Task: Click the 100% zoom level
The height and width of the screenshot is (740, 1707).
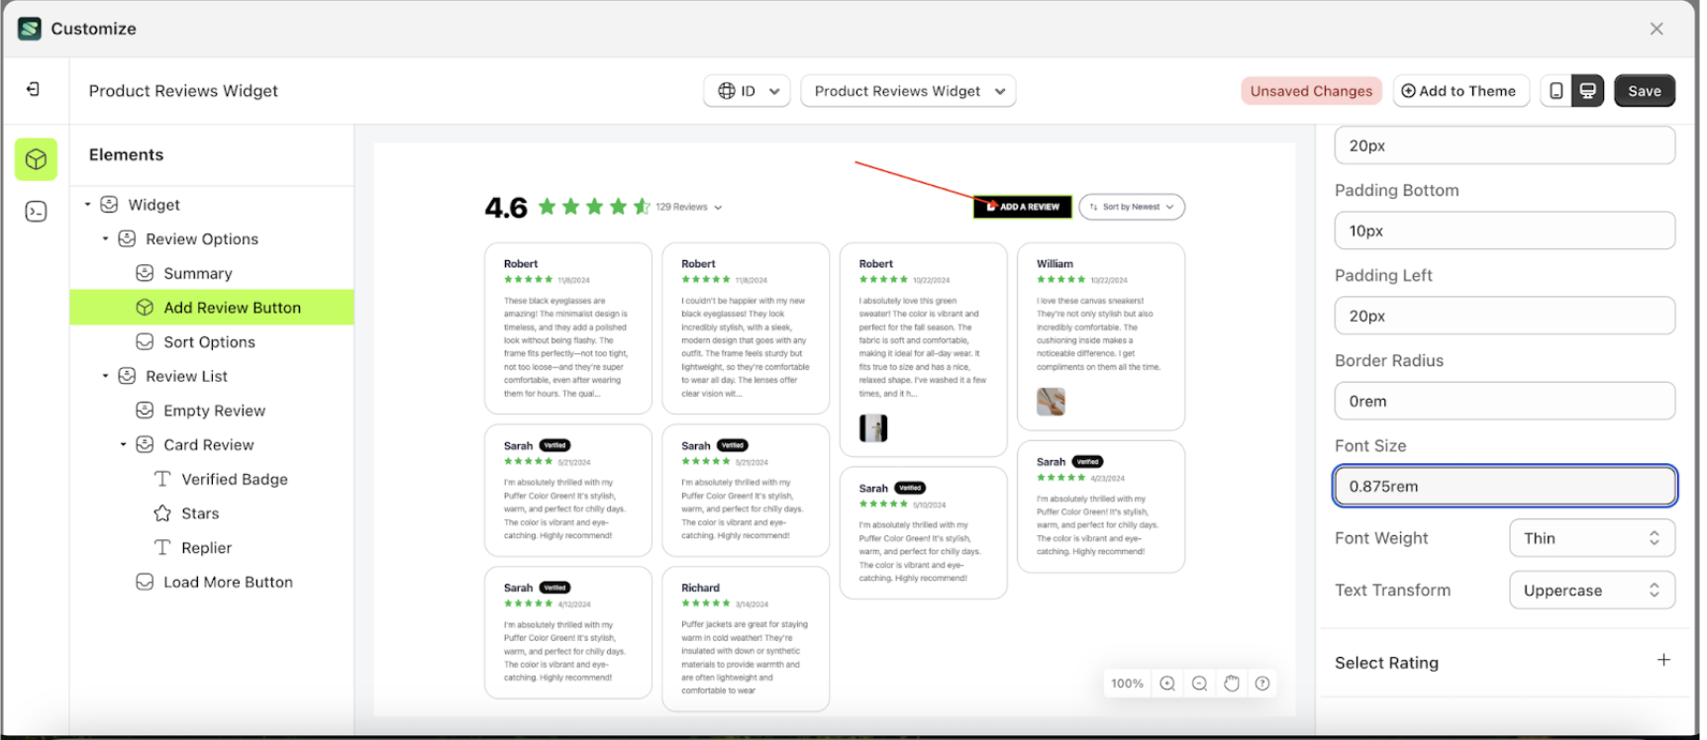Action: point(1127,684)
